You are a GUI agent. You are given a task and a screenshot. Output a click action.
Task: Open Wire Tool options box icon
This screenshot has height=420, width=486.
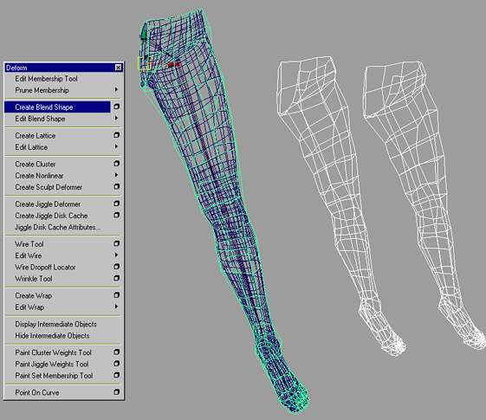(117, 243)
